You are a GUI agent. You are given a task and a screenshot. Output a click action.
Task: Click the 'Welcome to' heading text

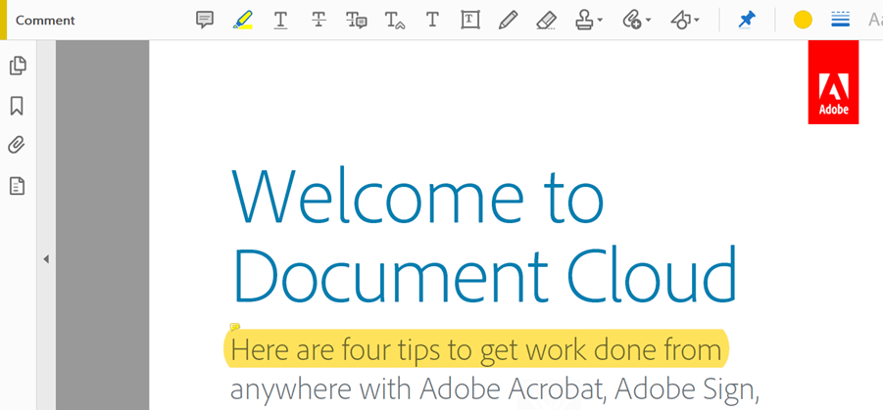pos(417,197)
